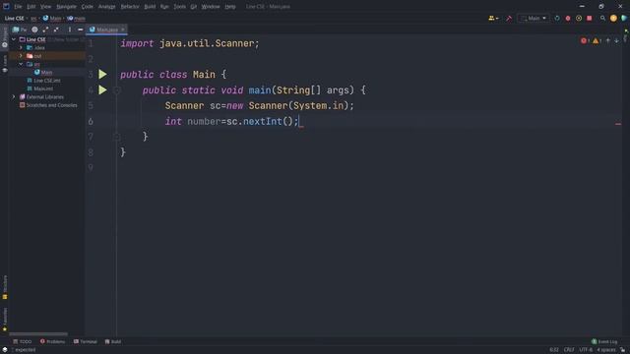Go to next highlighted error arrow
Screen dimensions: 630x354
(x=616, y=40)
